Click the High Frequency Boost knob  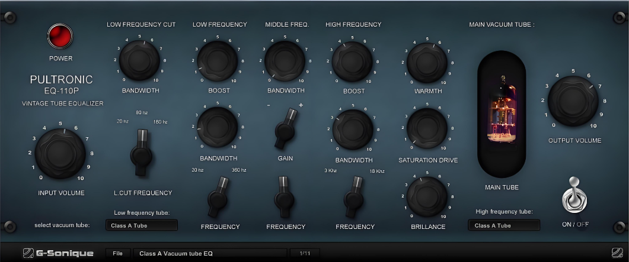click(352, 62)
